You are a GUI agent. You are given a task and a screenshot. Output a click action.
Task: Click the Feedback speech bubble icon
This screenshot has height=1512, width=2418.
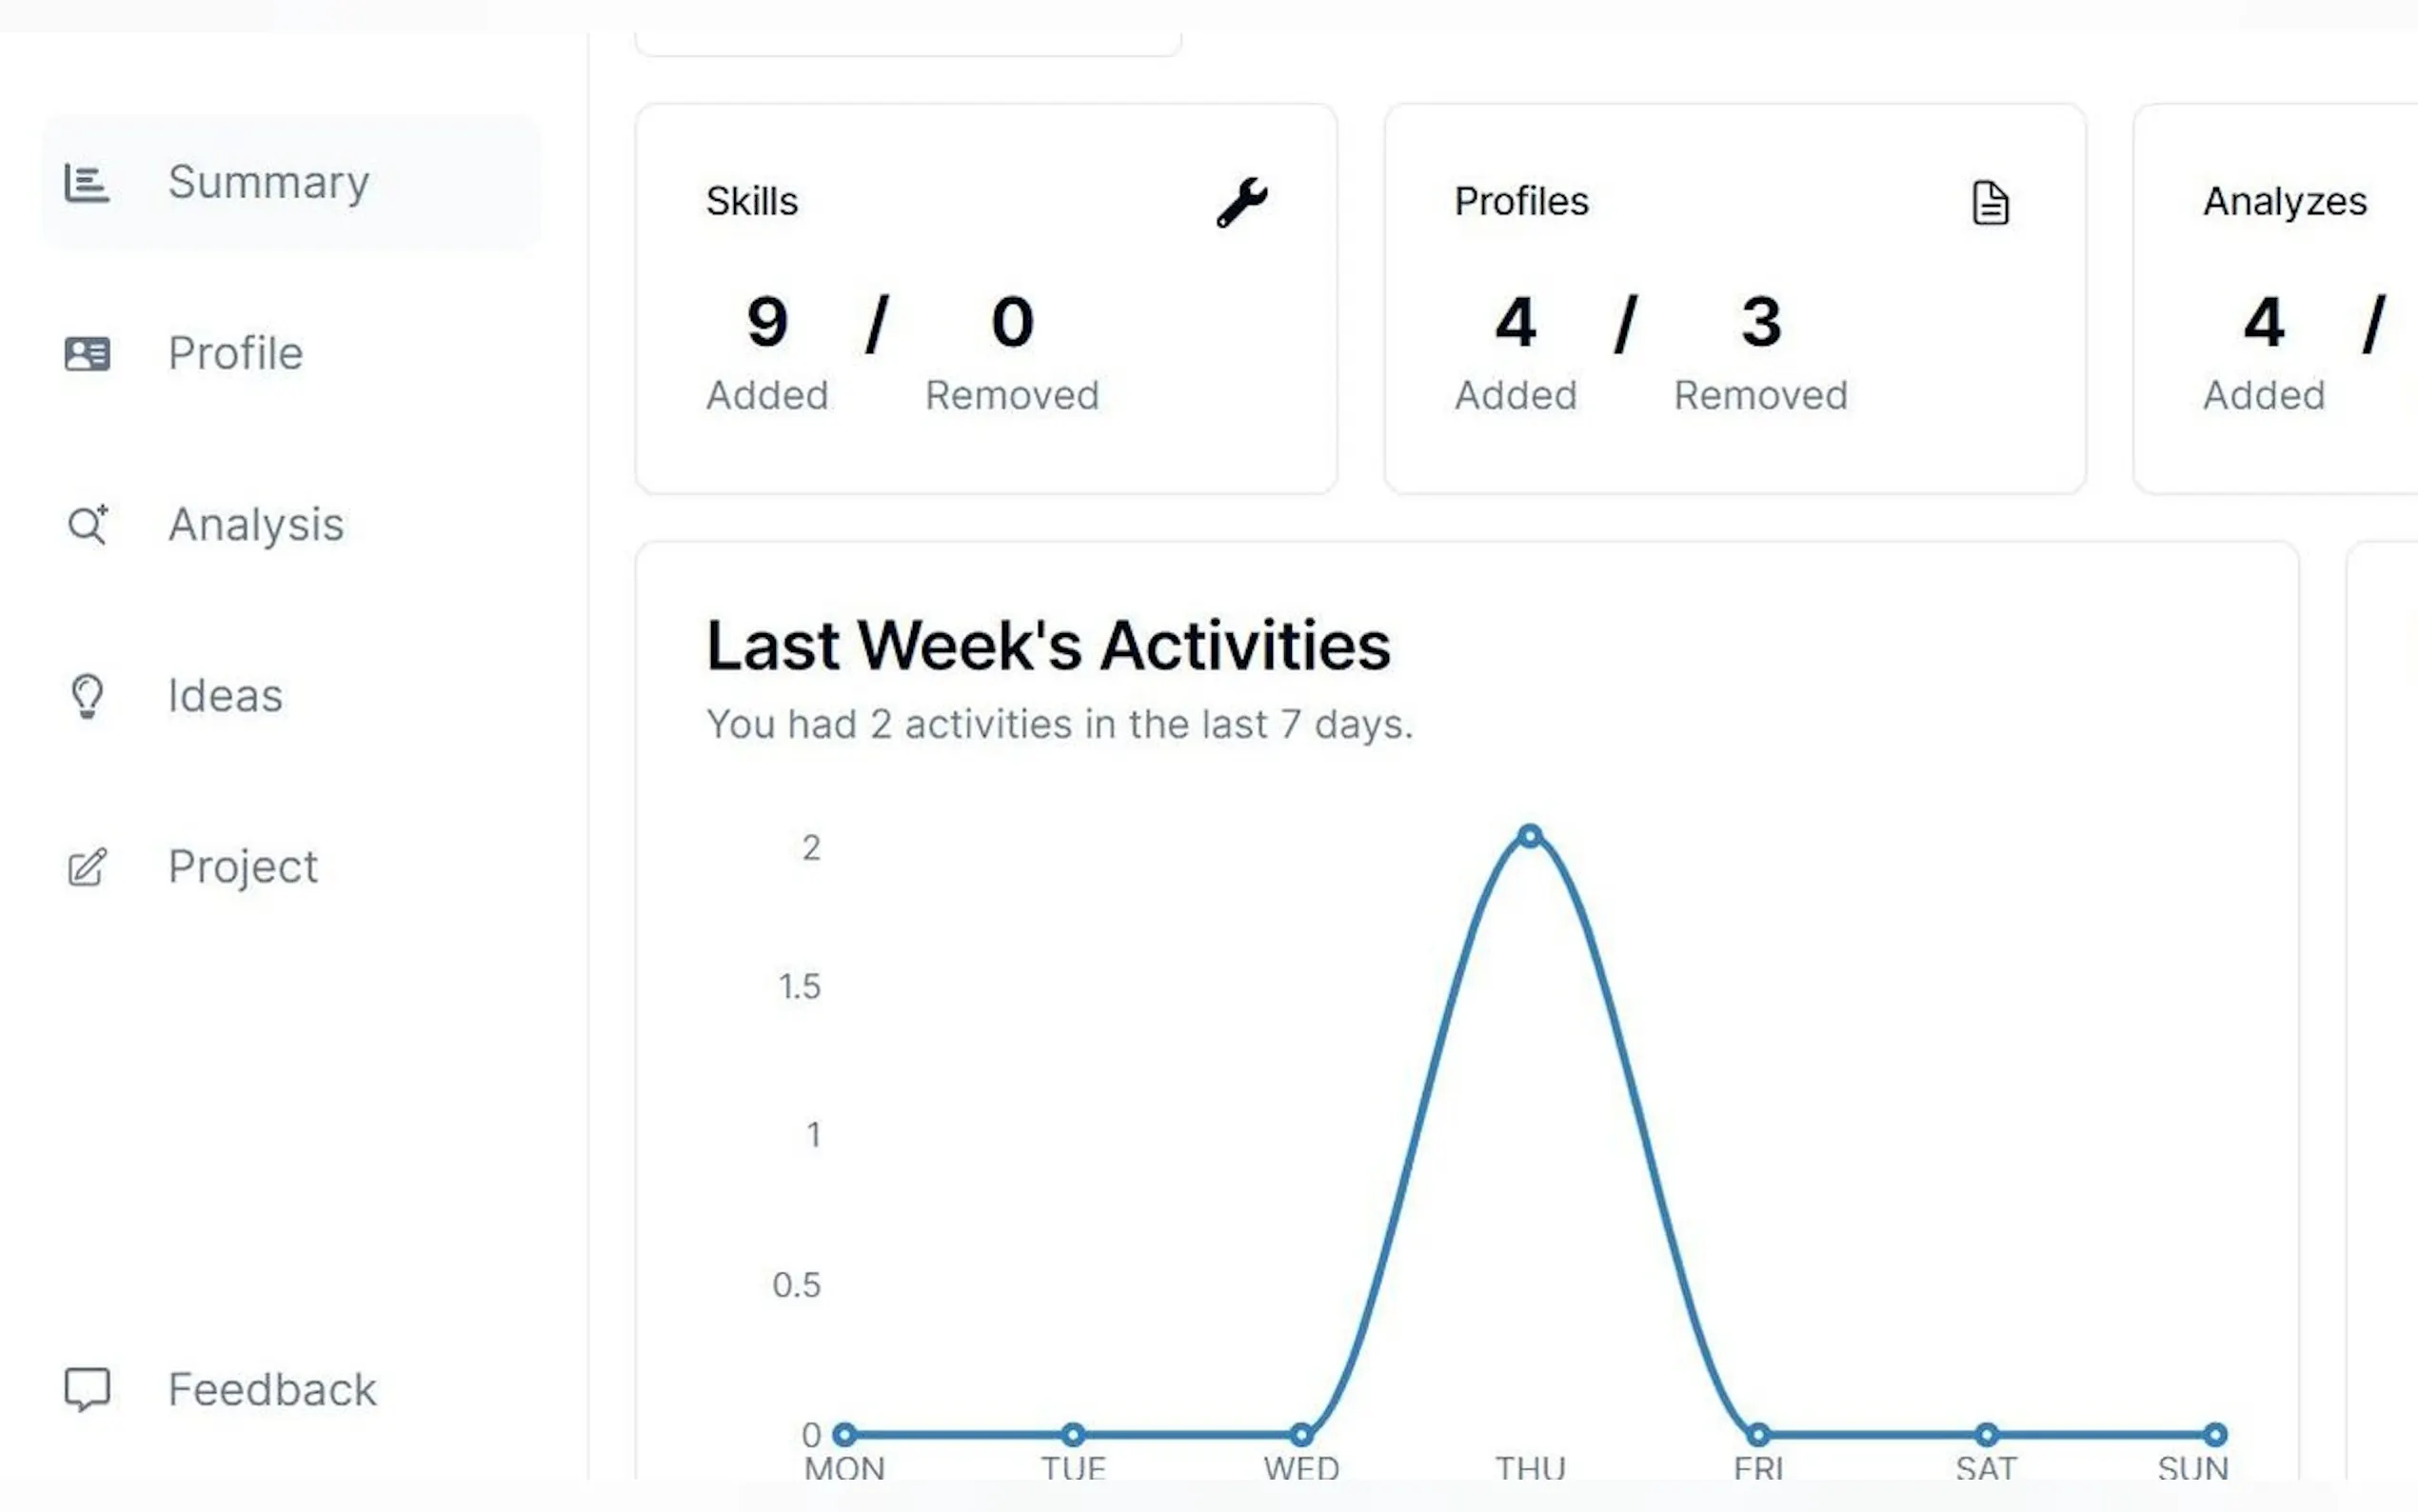click(87, 1389)
